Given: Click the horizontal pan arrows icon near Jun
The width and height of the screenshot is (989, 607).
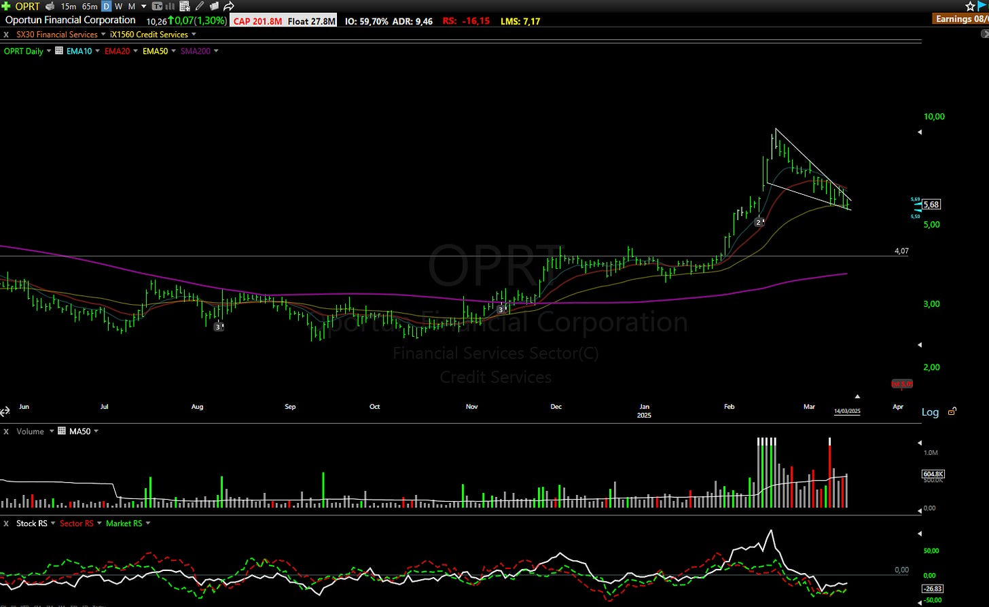Looking at the screenshot, I should (5, 411).
